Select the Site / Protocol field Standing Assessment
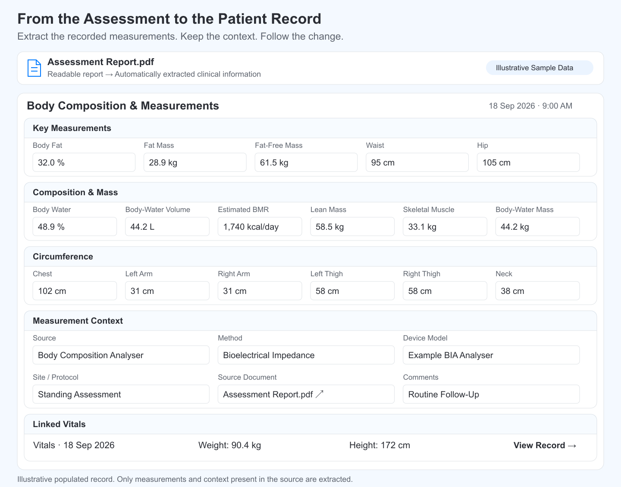Screen dimensions: 621x487 pyautogui.click(x=121, y=394)
